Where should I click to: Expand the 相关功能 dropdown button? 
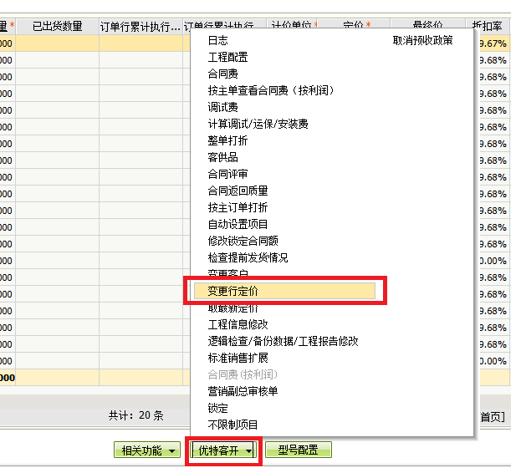coord(147,450)
